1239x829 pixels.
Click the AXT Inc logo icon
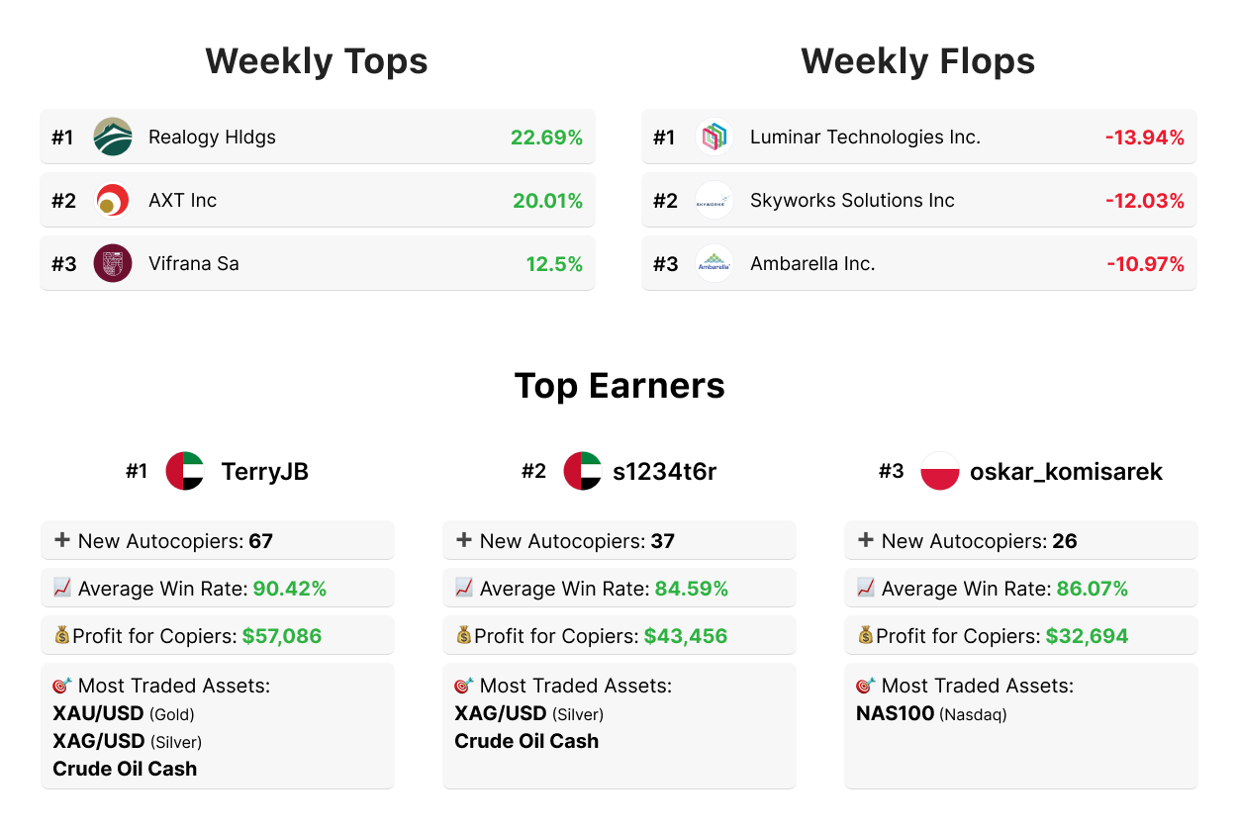tap(113, 201)
